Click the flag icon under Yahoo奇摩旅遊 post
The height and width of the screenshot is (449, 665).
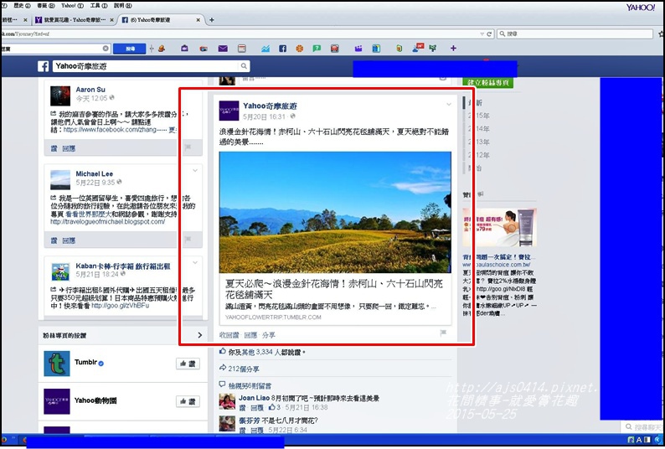[x=443, y=333]
